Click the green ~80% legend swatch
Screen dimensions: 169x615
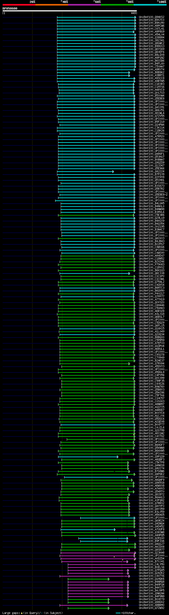point(117,5)
